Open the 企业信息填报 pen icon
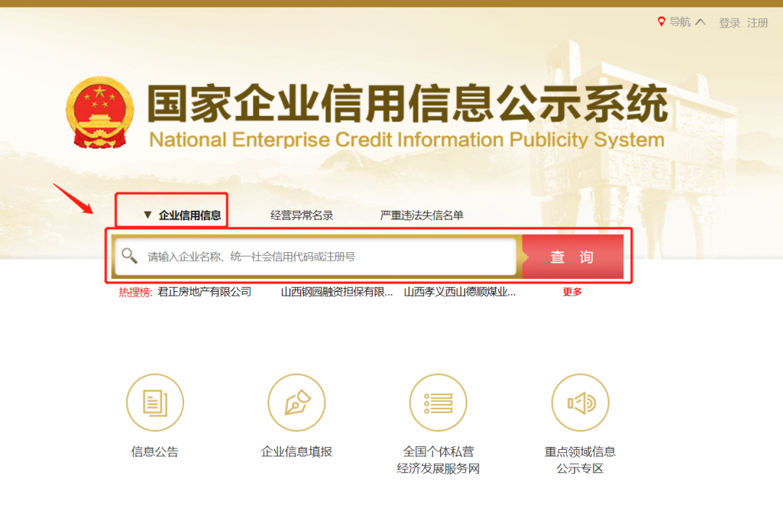 (297, 402)
